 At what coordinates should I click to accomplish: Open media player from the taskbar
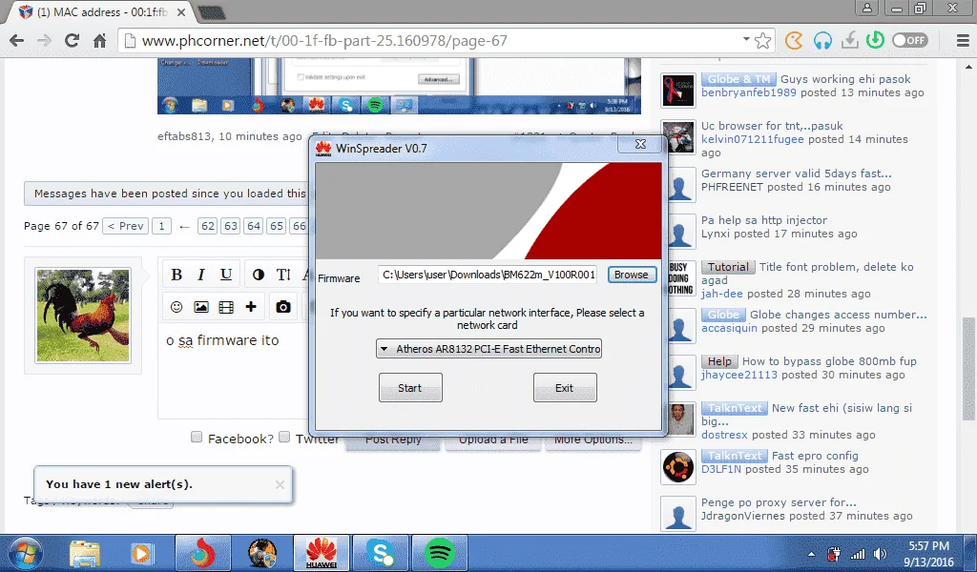click(x=141, y=553)
